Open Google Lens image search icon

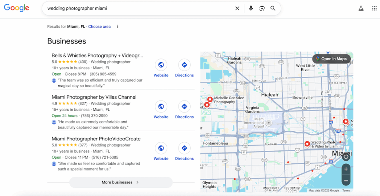[x=262, y=9]
